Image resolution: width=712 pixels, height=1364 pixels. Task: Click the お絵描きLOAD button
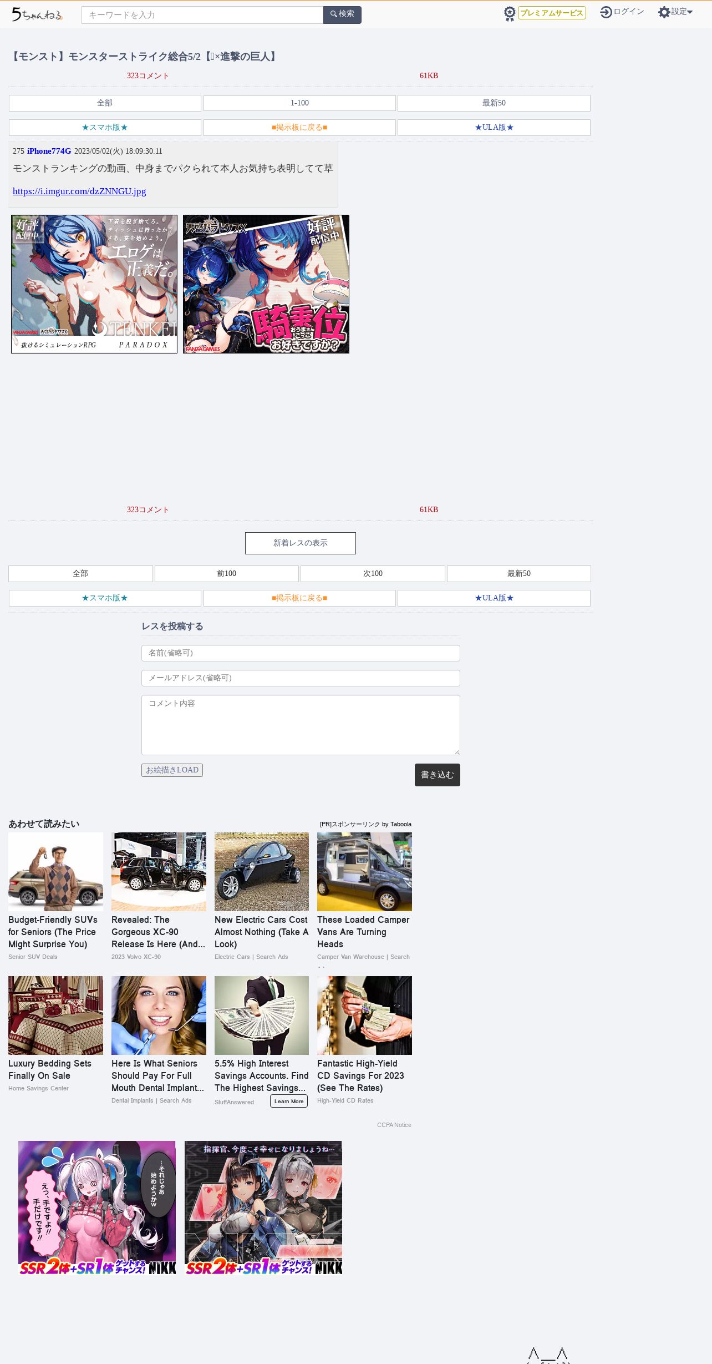172,770
